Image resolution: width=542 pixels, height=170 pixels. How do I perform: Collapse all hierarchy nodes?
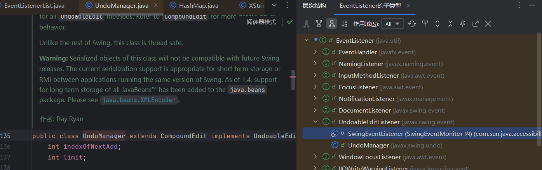pyautogui.click(x=450, y=24)
